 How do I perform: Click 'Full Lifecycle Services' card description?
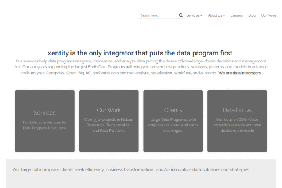pos(44,125)
